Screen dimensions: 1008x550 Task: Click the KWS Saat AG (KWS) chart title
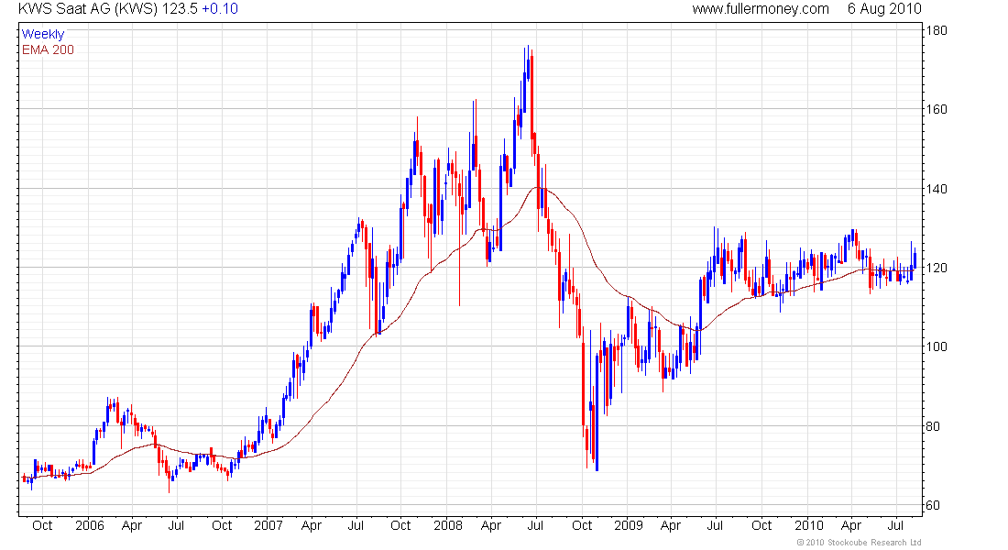(x=87, y=9)
